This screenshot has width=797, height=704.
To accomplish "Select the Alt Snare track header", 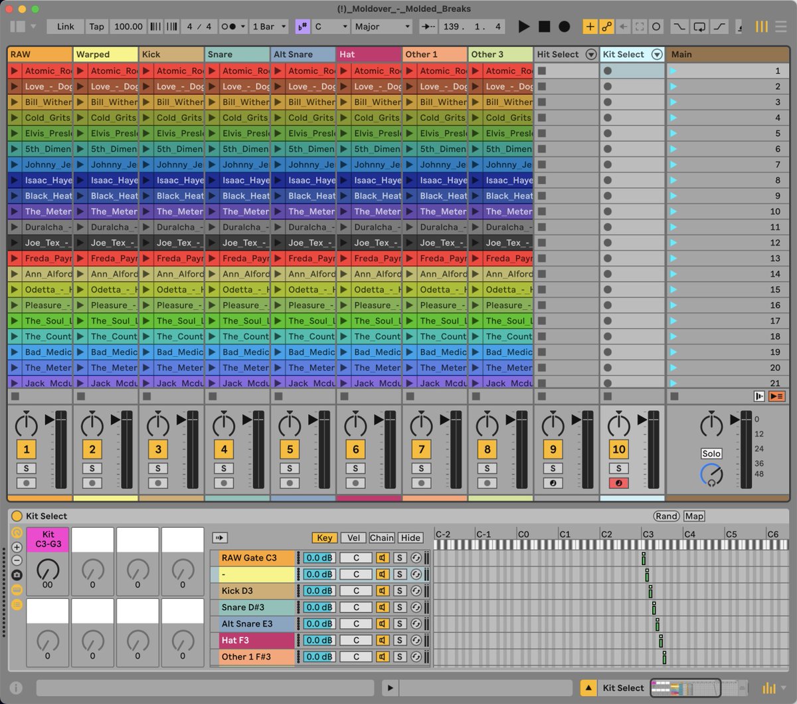I will [x=303, y=55].
